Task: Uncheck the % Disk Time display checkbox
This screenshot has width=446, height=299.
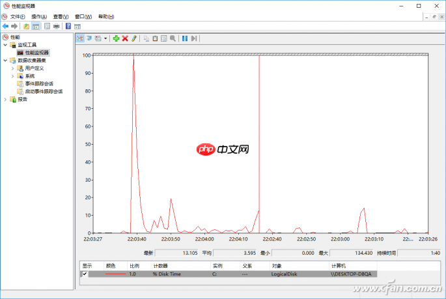Action: click(x=85, y=274)
